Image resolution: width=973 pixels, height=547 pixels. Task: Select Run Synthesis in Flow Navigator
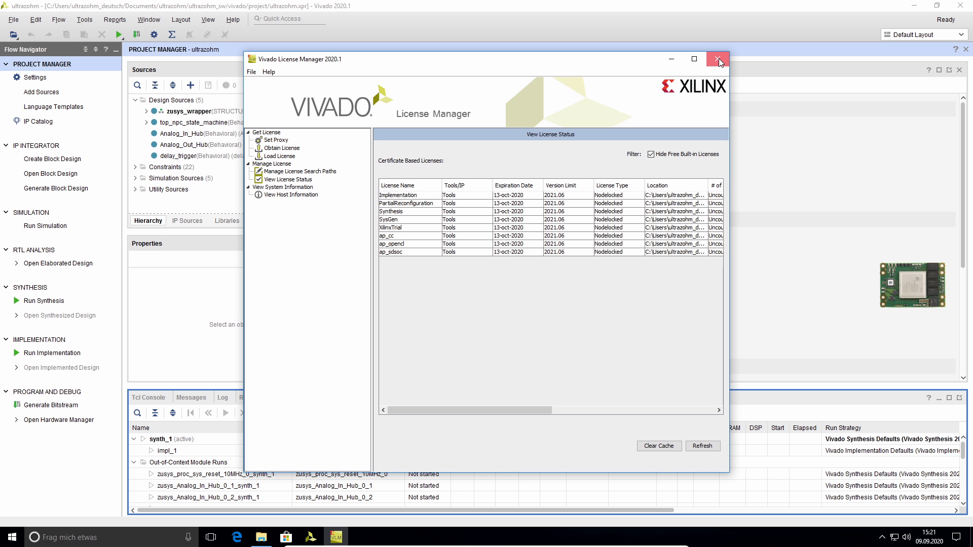pos(44,300)
